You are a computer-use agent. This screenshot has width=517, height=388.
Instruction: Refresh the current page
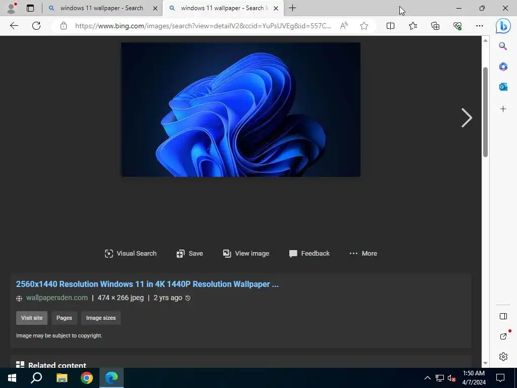(x=36, y=26)
